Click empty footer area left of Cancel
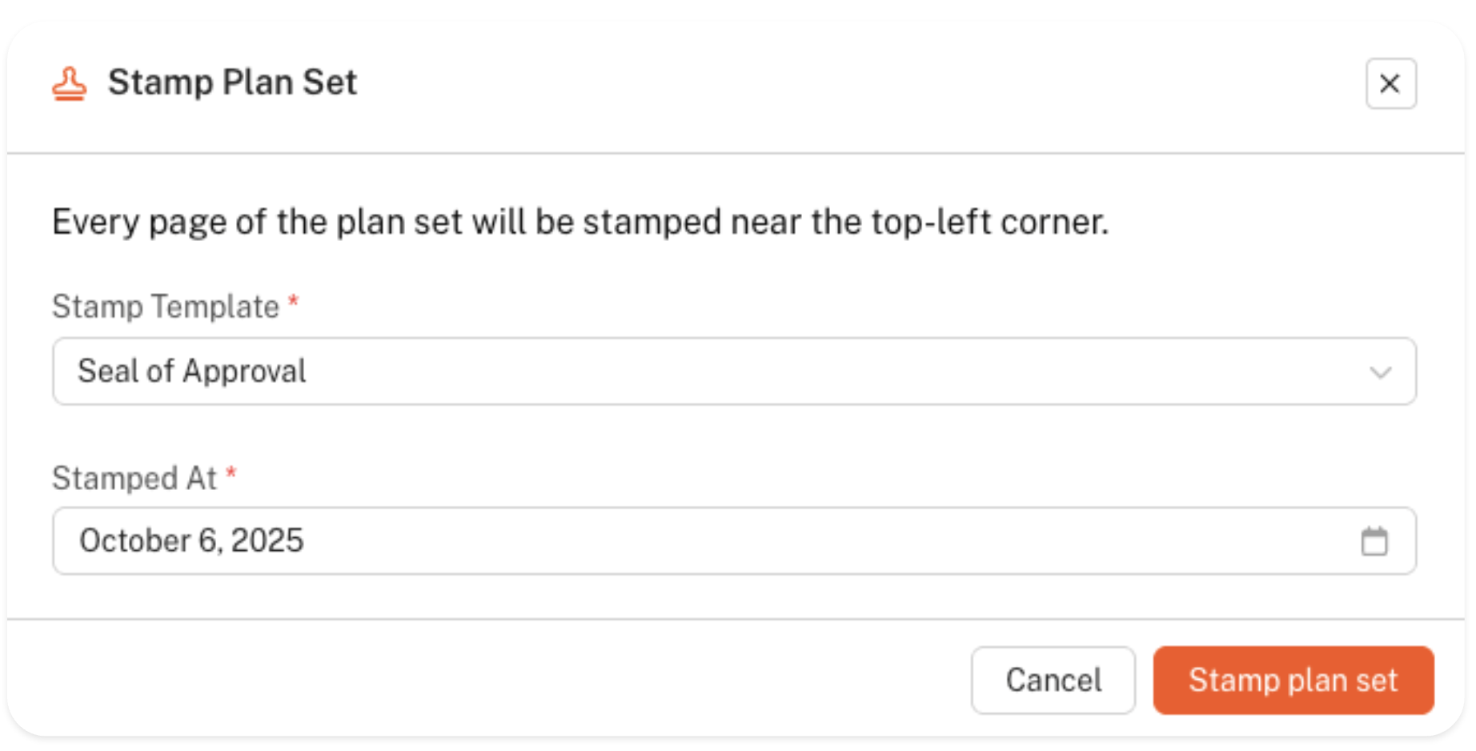The height and width of the screenshot is (751, 1476). (x=480, y=681)
